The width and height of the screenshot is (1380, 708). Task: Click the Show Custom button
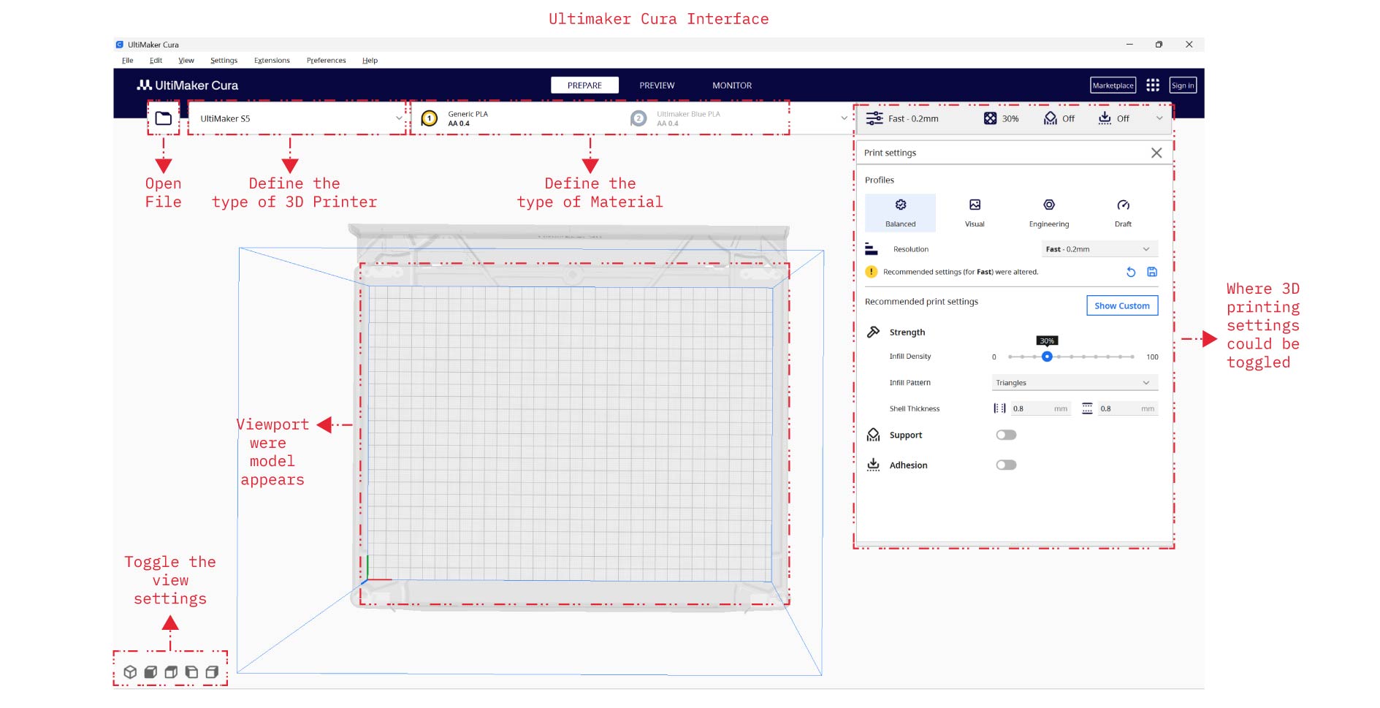(1121, 306)
